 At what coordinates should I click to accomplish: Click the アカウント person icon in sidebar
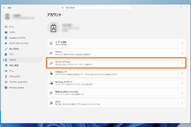6,60
